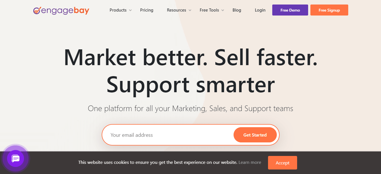Click the 'One platform for all' subheading

click(191, 109)
